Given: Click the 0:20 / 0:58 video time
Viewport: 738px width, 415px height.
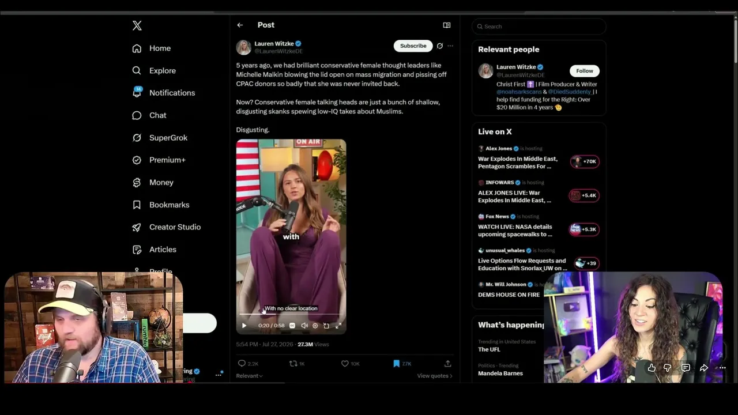Looking at the screenshot, I should [x=271, y=326].
